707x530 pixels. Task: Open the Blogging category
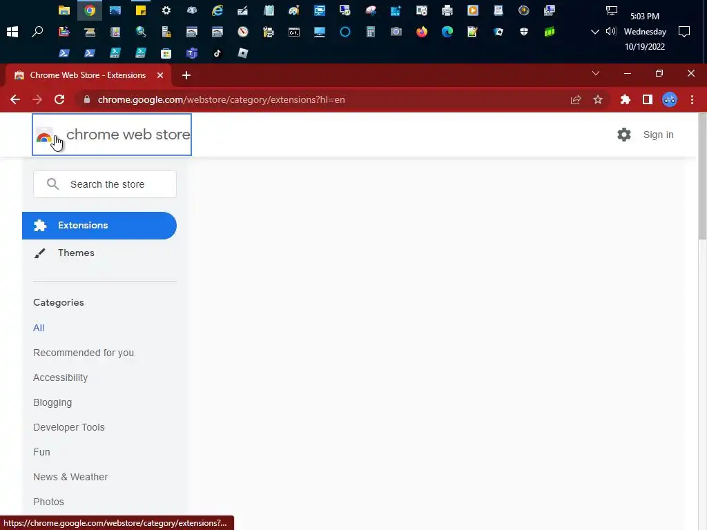click(52, 402)
